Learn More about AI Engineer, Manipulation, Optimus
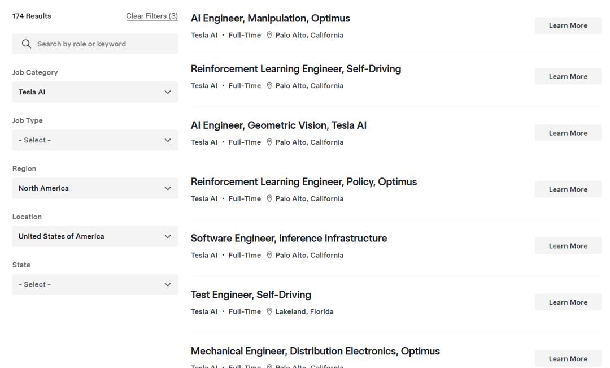 point(568,25)
